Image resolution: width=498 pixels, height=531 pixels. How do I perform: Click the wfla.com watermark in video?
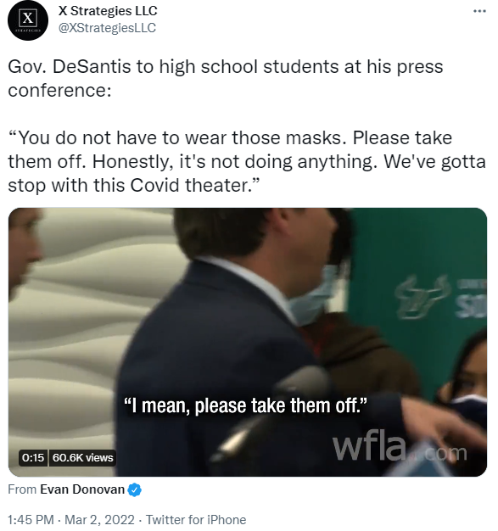[x=400, y=449]
